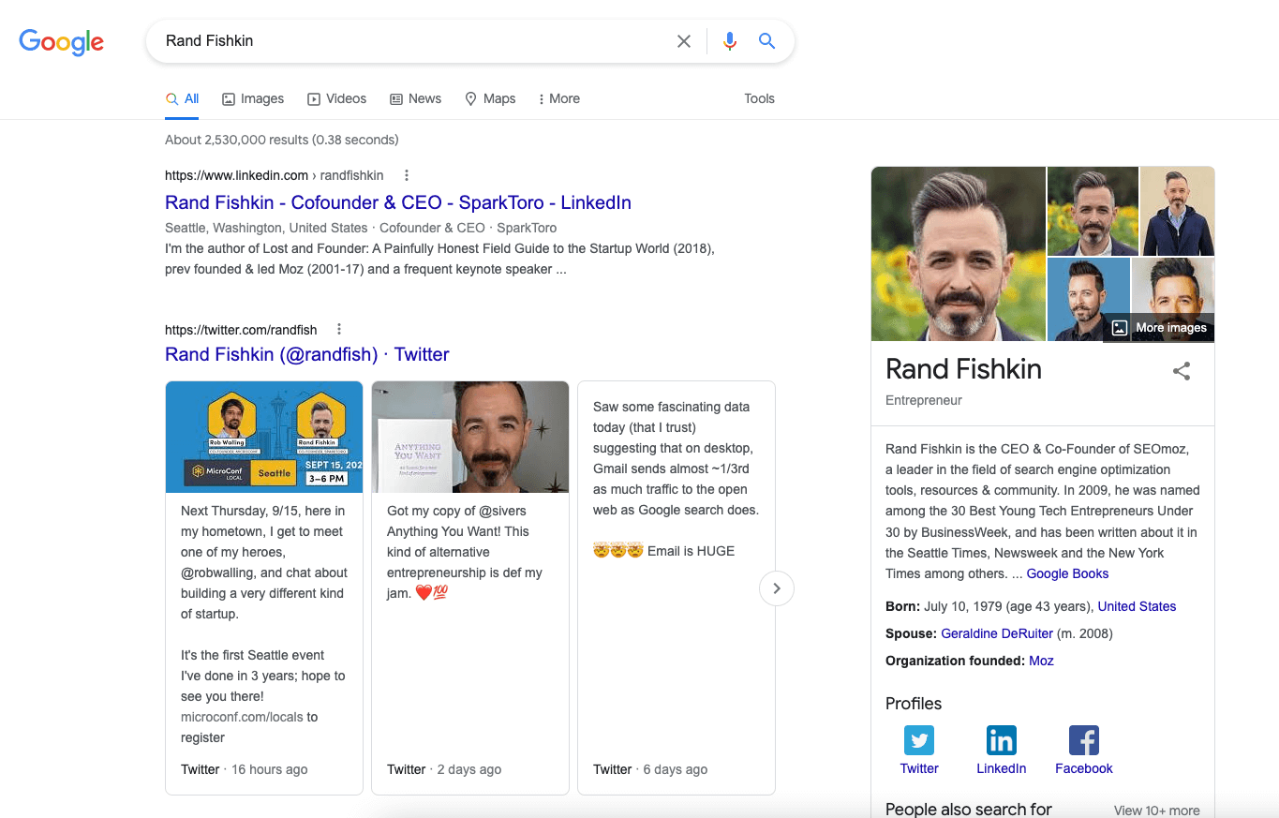Viewport: 1279px width, 818px height.
Task: Switch to the News tab
Action: coord(416,98)
